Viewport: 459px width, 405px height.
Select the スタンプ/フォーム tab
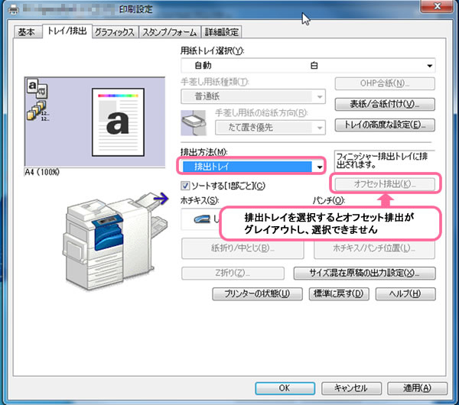(x=169, y=32)
